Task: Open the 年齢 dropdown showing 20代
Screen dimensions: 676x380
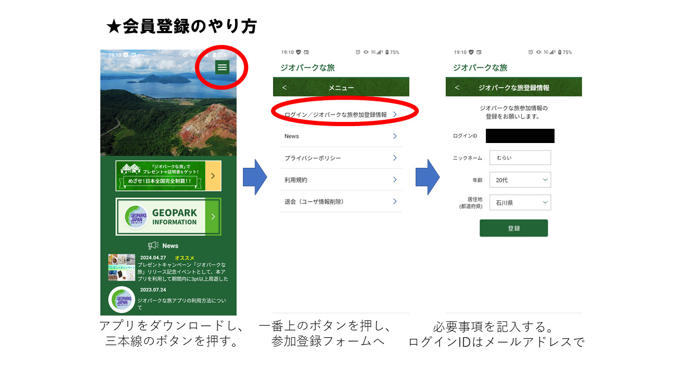Action: click(520, 180)
